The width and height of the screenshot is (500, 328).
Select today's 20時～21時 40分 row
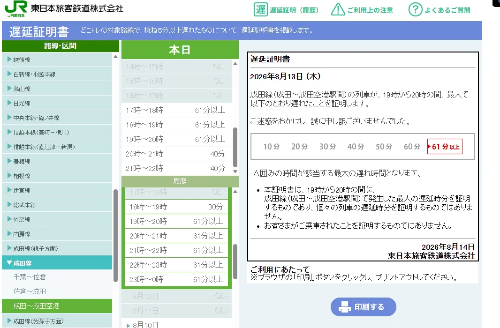(176, 154)
